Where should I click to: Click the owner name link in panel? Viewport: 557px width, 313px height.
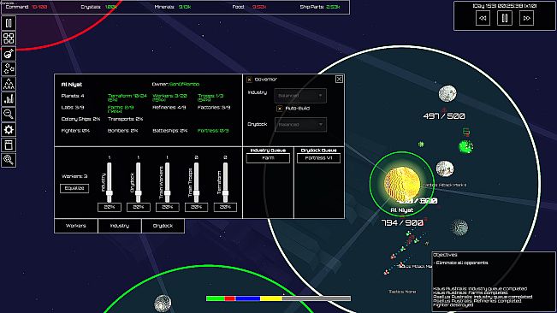(x=184, y=85)
